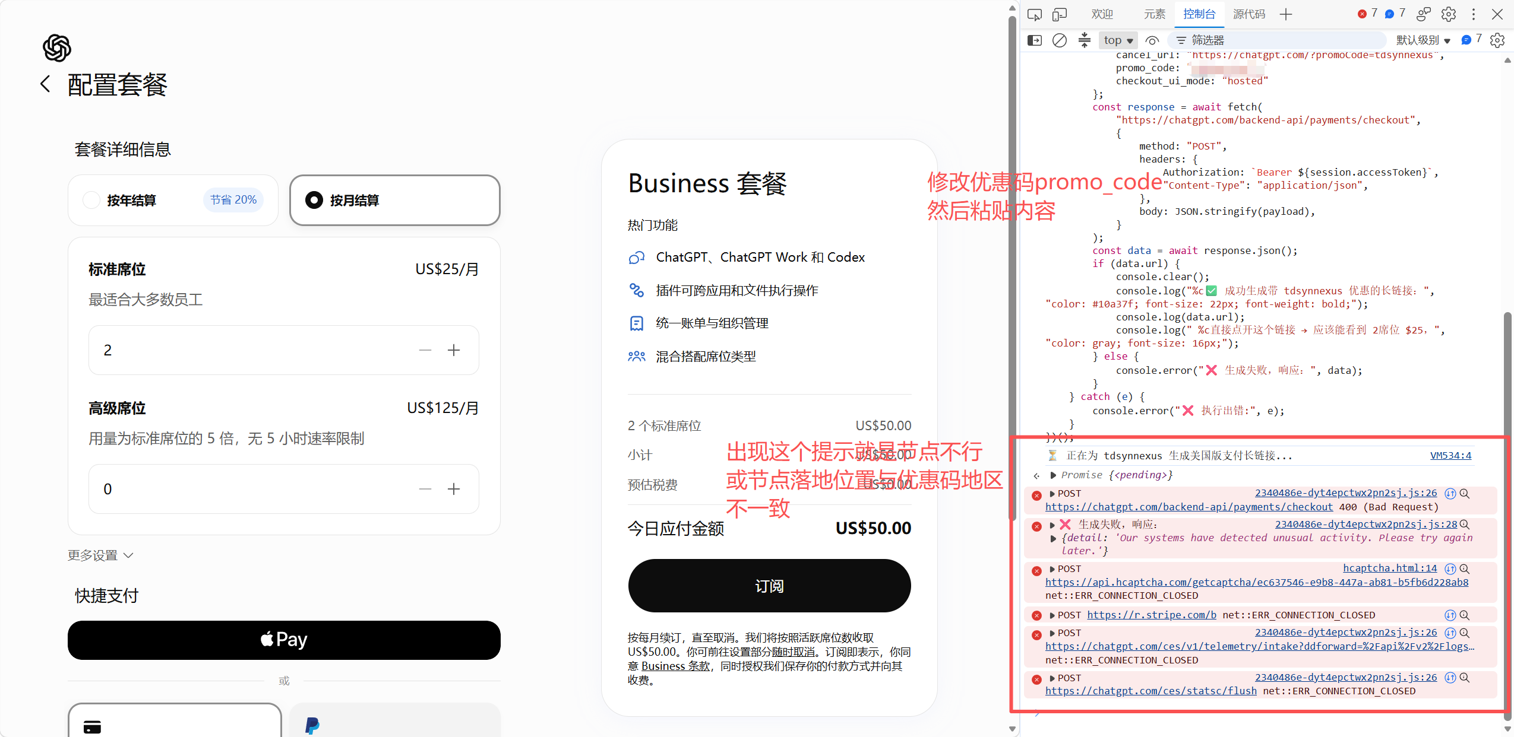Open the DevTools feedback people icon
The image size is (1514, 737).
point(1424,14)
